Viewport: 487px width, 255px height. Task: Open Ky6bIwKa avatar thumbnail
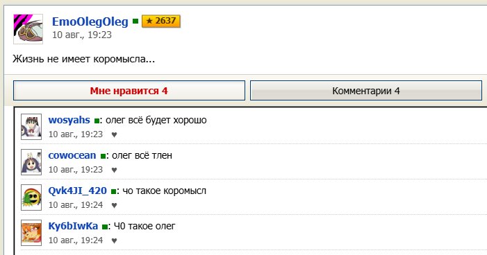tap(31, 233)
